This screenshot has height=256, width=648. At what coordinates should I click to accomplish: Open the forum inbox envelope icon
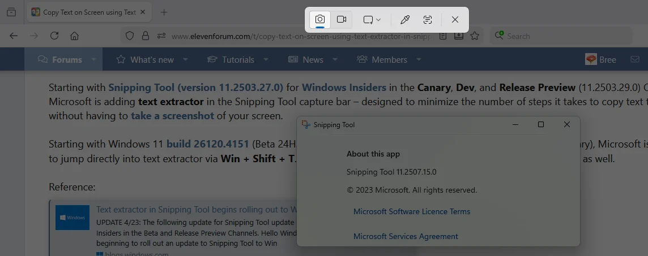(x=635, y=59)
